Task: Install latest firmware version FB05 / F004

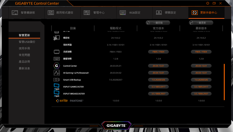Action: click(201, 52)
